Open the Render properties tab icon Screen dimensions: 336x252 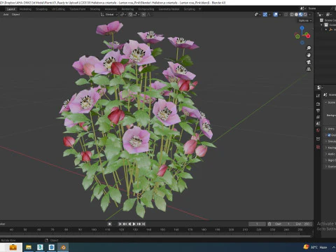pyautogui.click(x=318, y=104)
